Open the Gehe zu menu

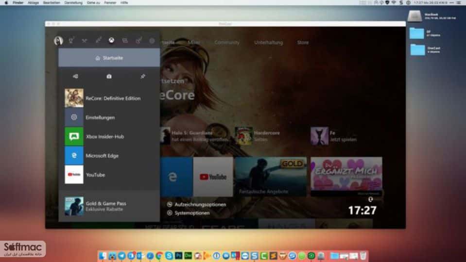[93, 2]
